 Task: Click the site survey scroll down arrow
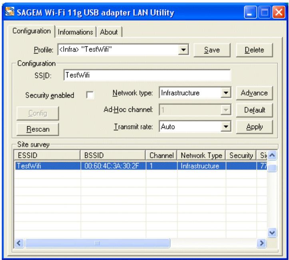point(272,233)
